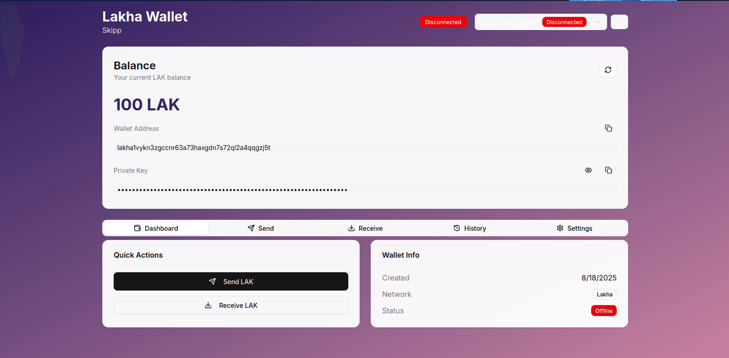Refresh the LAK balance
729x358 pixels.
click(x=608, y=70)
